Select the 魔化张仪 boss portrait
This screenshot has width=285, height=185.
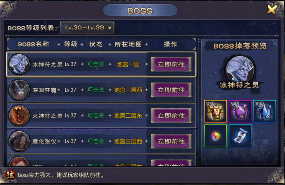click(19, 141)
